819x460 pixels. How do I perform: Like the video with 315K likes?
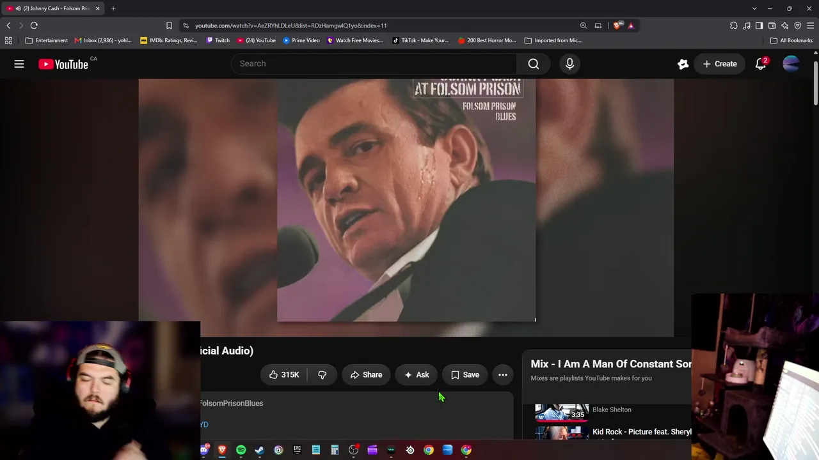click(284, 375)
